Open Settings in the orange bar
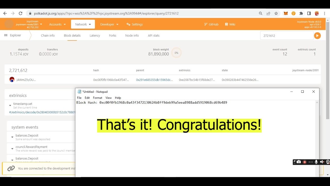330x186 pixels. pos(135,24)
